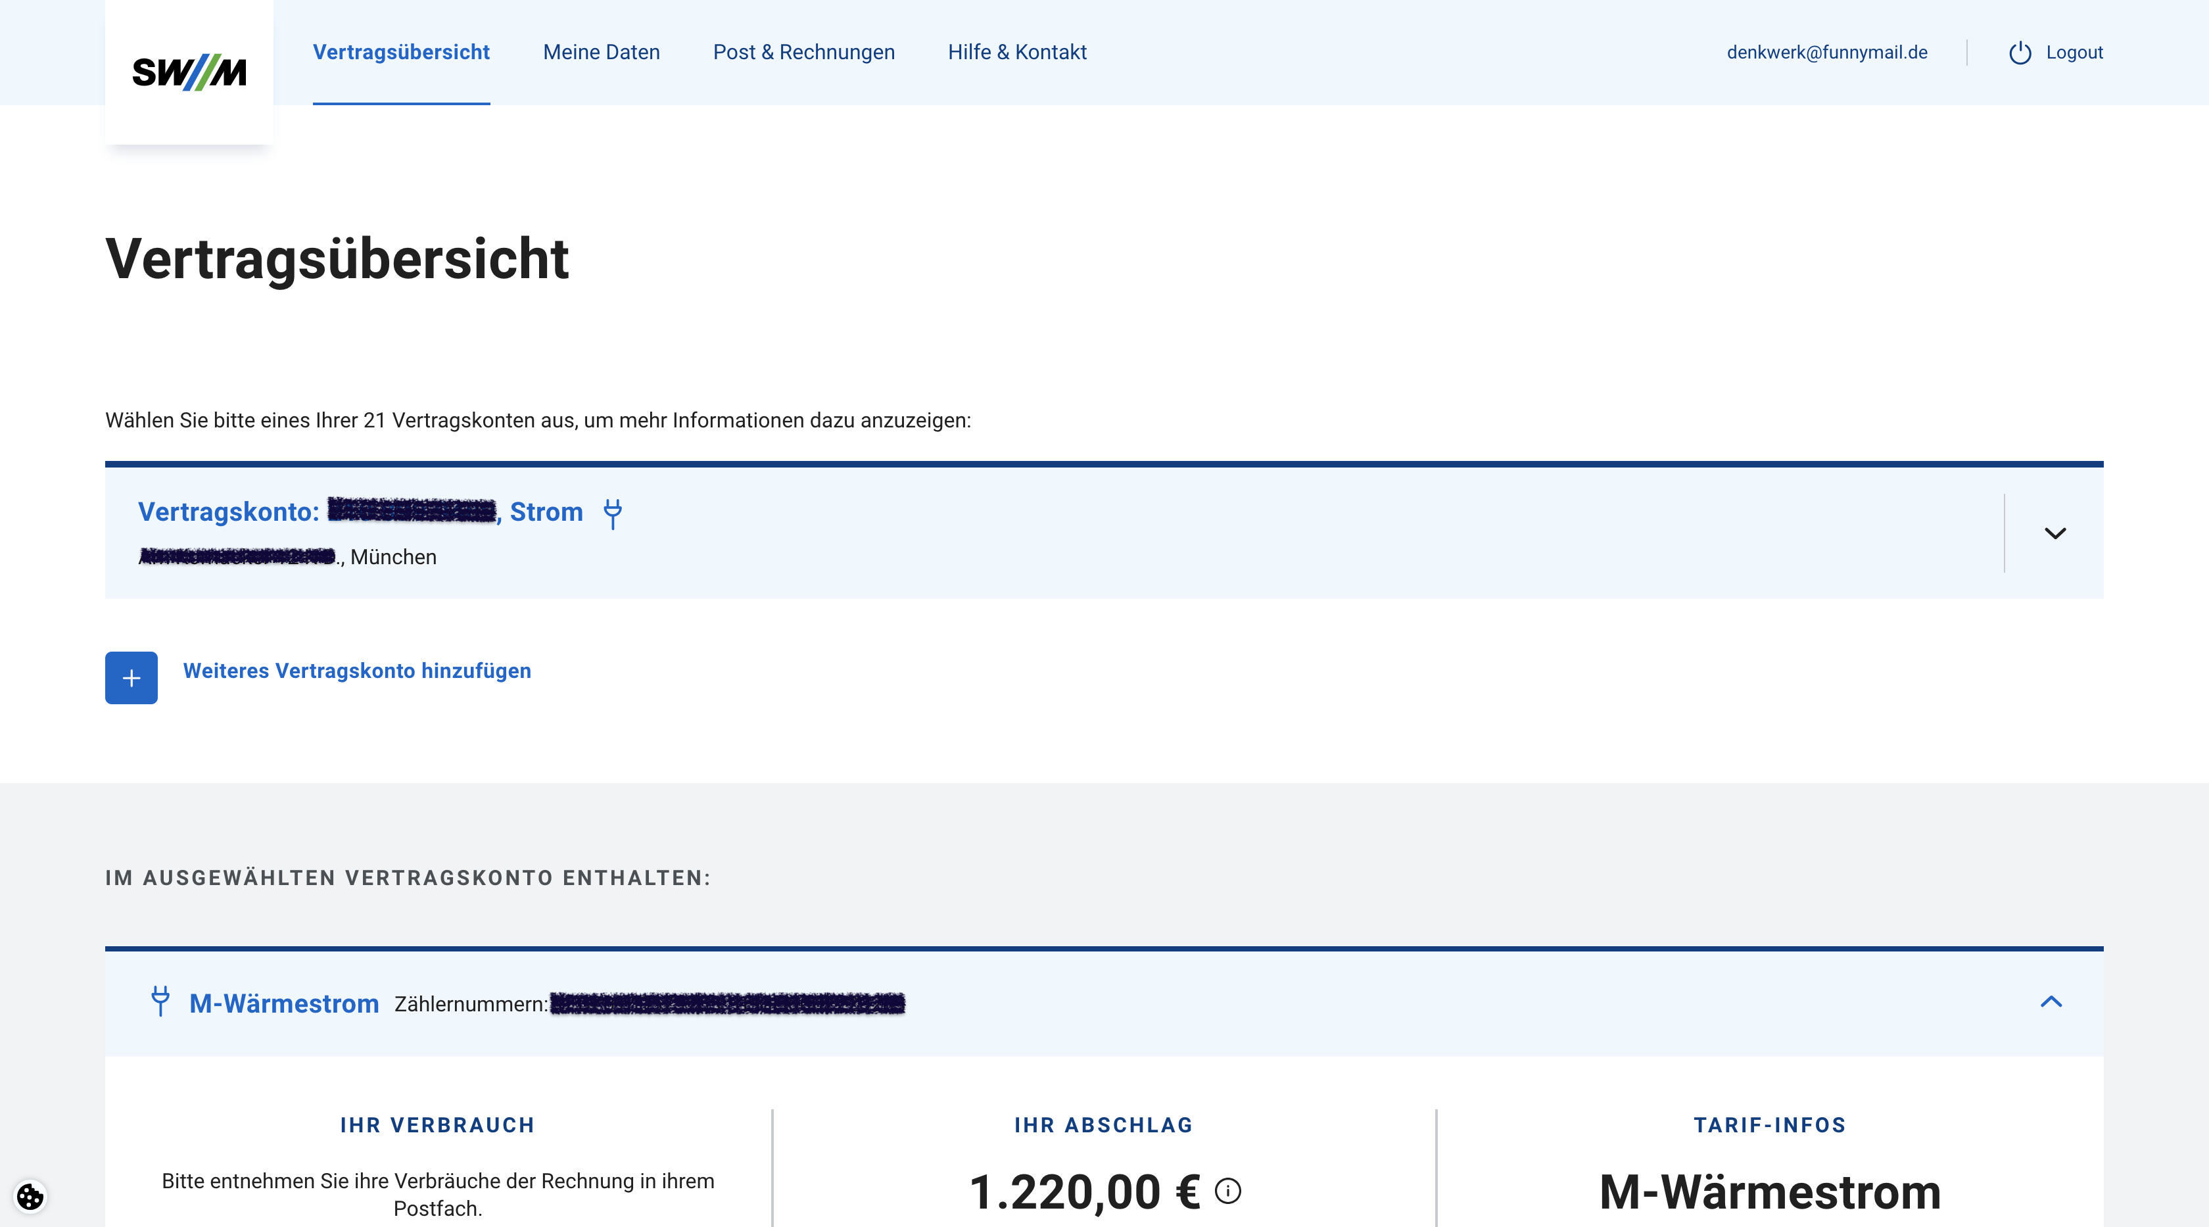
Task: Select the Vertragskonto Strom heading
Action: pyautogui.click(x=360, y=512)
